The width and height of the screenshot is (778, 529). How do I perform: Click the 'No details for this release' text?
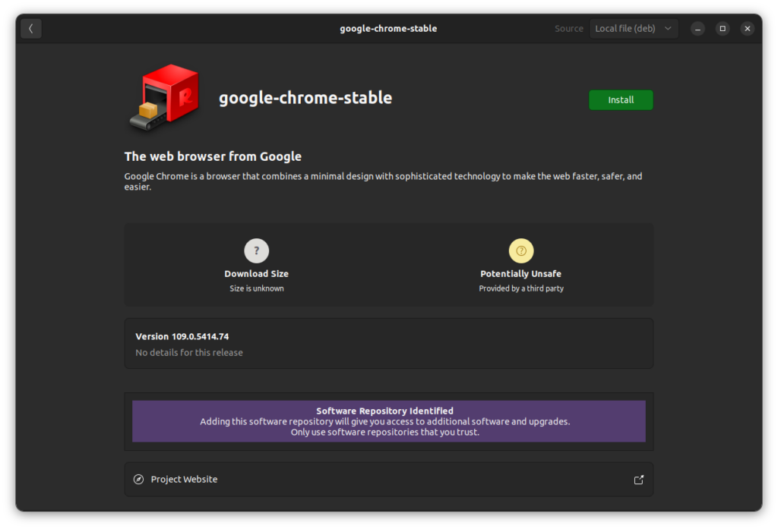pos(189,352)
